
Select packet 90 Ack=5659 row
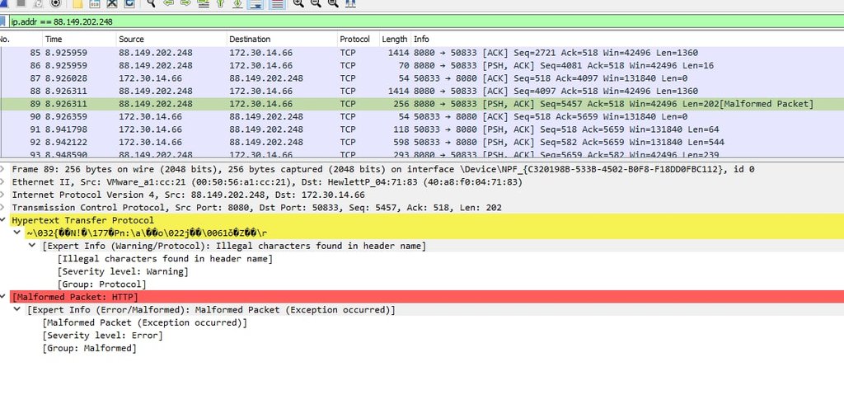tap(422, 117)
